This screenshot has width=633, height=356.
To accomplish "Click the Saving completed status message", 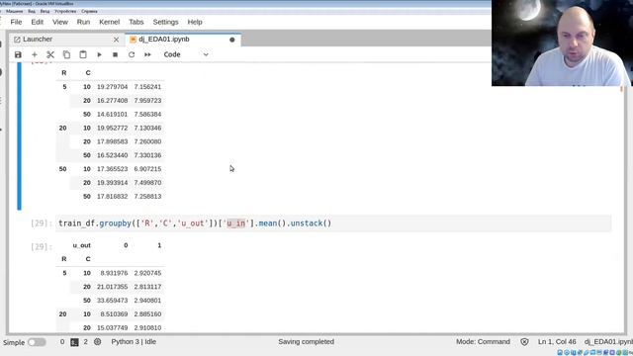I will [x=306, y=342].
